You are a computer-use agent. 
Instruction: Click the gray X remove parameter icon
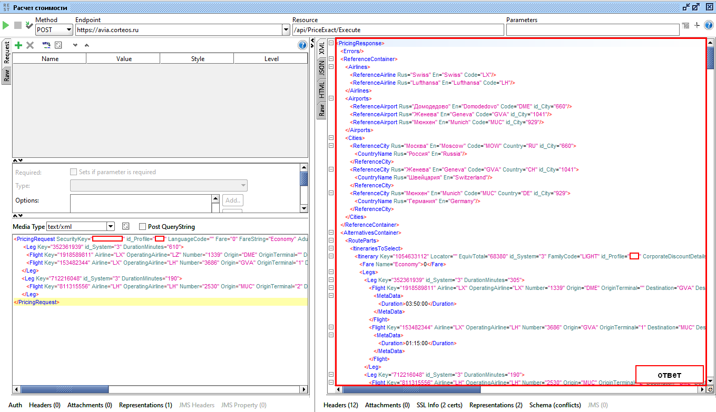(30, 46)
